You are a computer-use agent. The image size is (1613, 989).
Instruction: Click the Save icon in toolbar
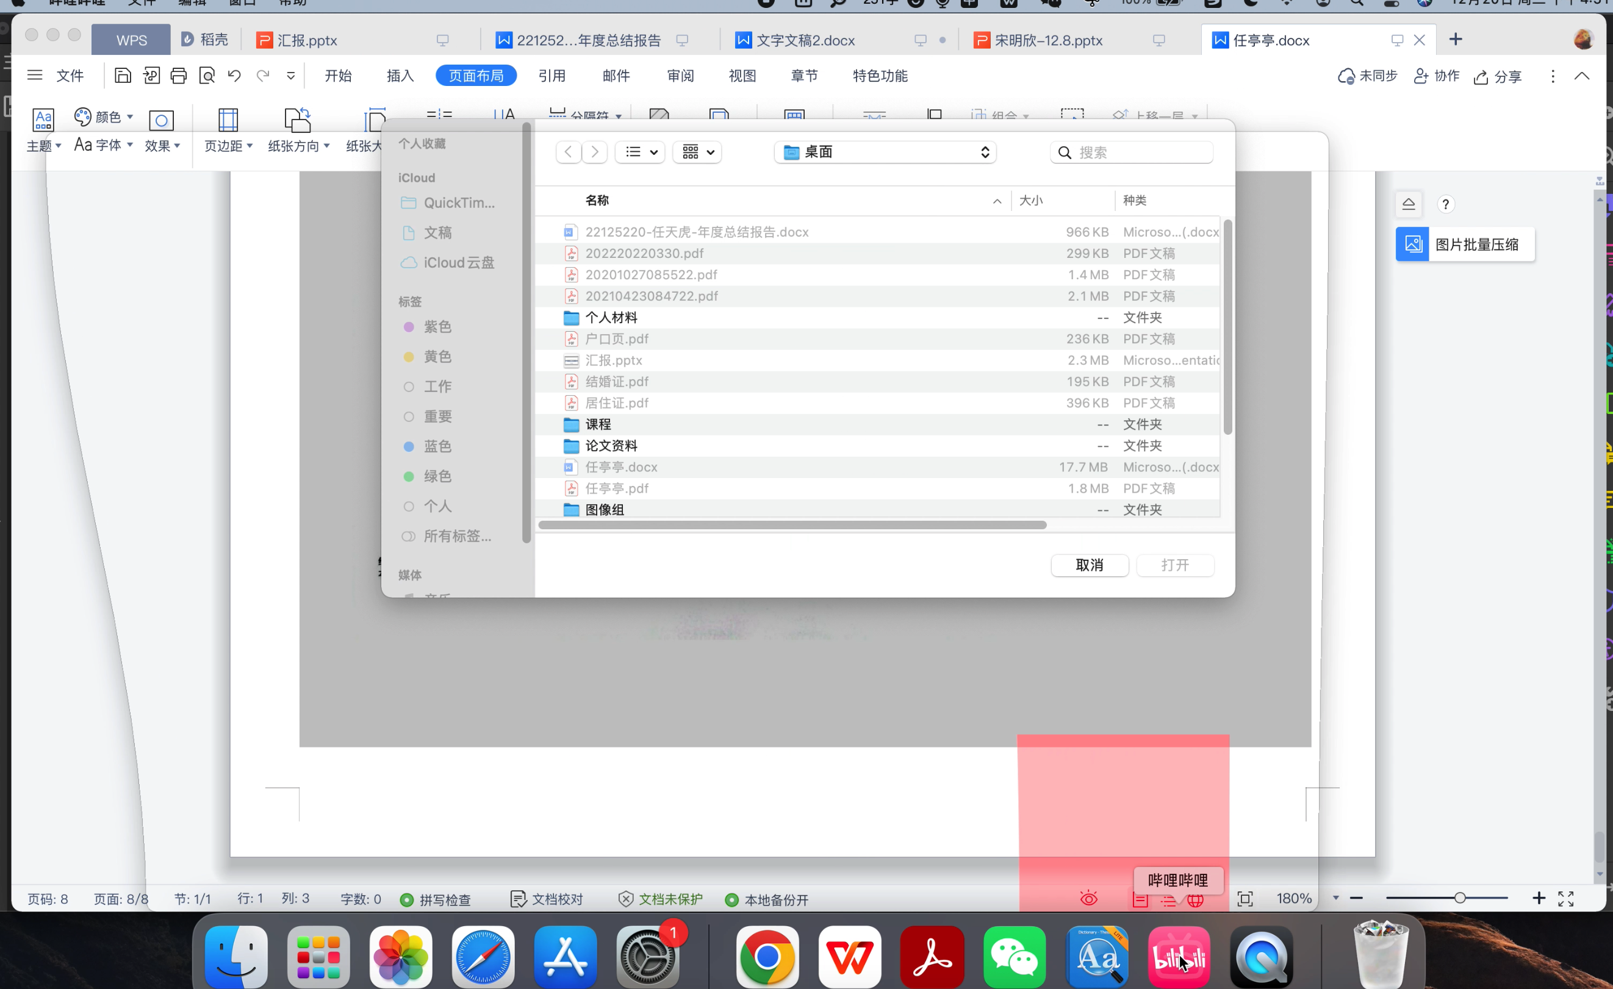point(123,75)
